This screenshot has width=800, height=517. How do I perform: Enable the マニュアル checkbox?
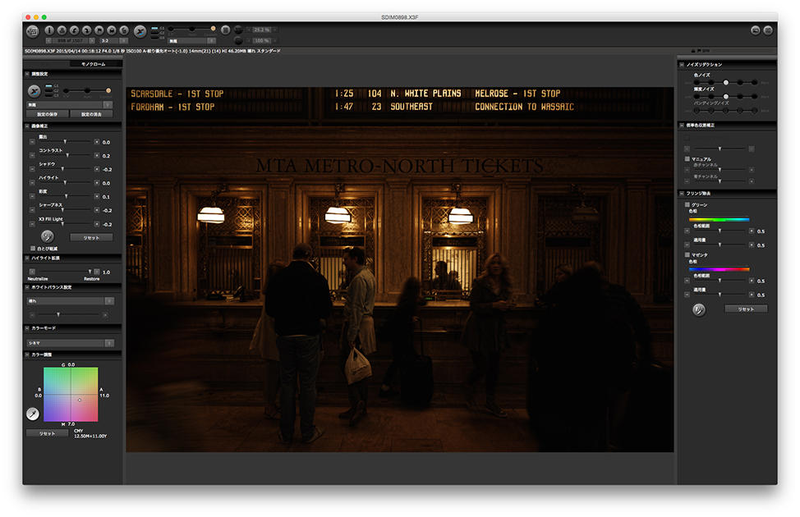click(x=687, y=159)
